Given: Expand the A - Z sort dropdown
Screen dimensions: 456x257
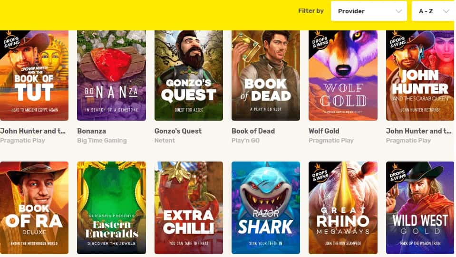Looking at the screenshot, I should 432,11.
